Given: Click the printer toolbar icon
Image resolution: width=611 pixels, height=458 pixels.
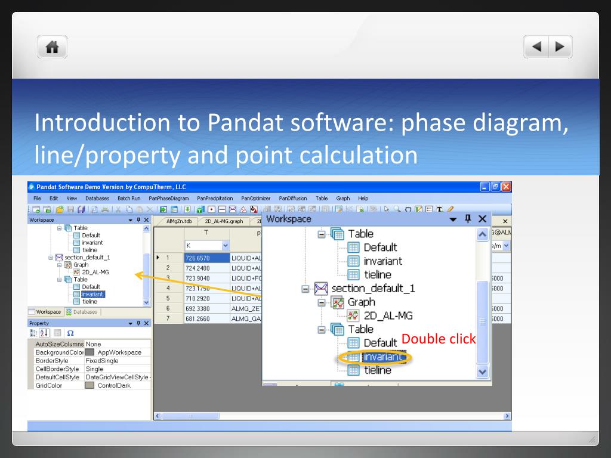Looking at the screenshot, I should point(105,209).
